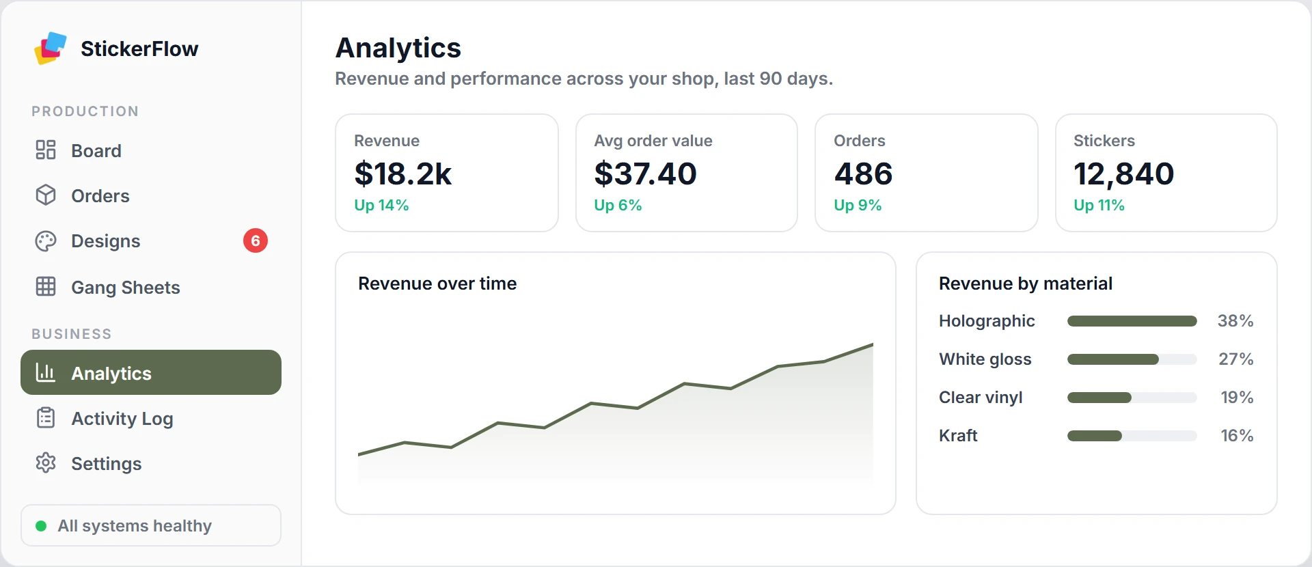The height and width of the screenshot is (567, 1312).
Task: Click the Kraft revenue bar
Action: 1132,436
